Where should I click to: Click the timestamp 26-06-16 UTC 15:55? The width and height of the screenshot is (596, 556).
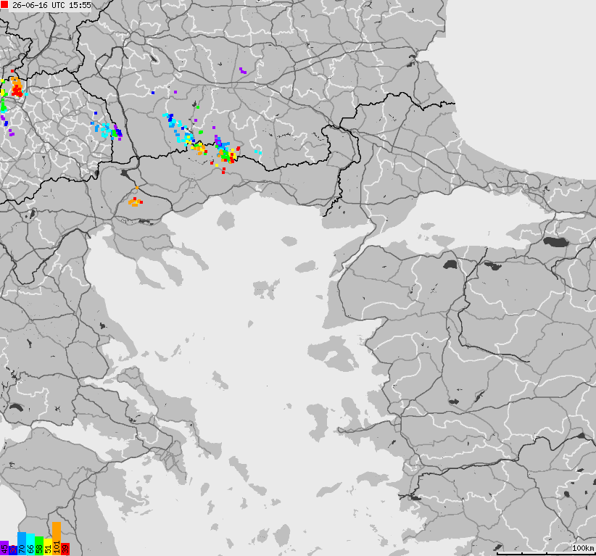point(51,5)
